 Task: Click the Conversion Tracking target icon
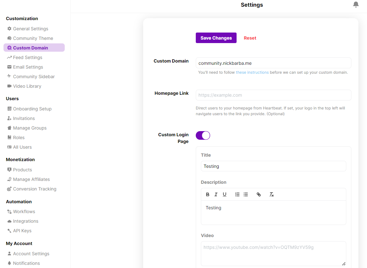click(9, 189)
